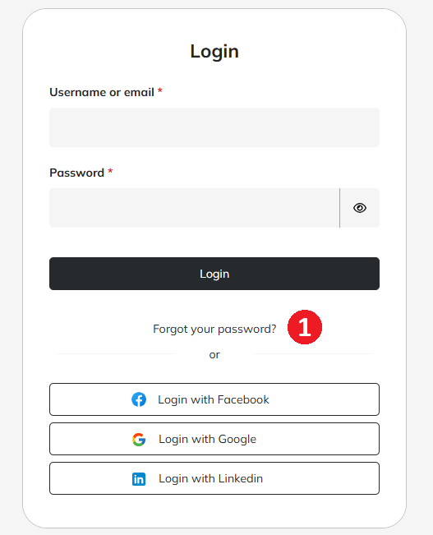Click the Facebook logo icon
The width and height of the screenshot is (433, 535).
click(139, 399)
